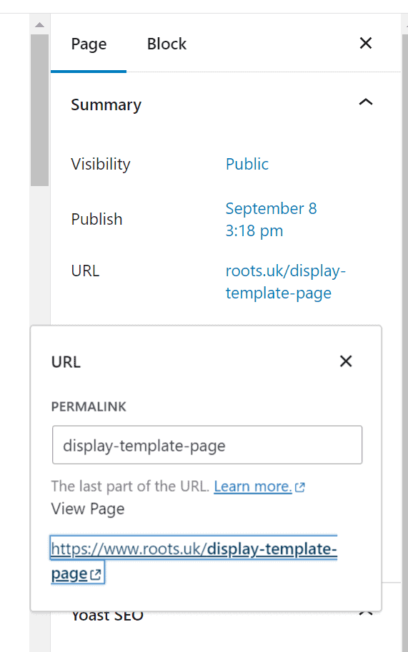
Task: Click the roots.uk/display-template-page URL button
Action: tap(286, 282)
